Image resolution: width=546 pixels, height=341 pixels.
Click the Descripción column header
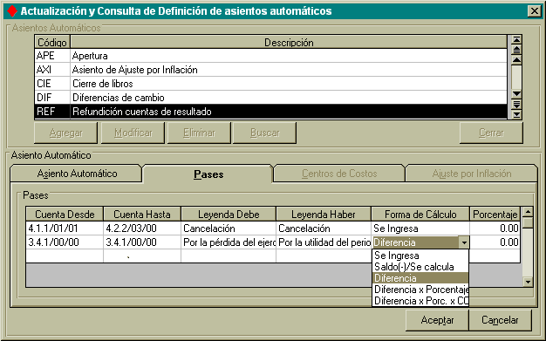click(289, 43)
